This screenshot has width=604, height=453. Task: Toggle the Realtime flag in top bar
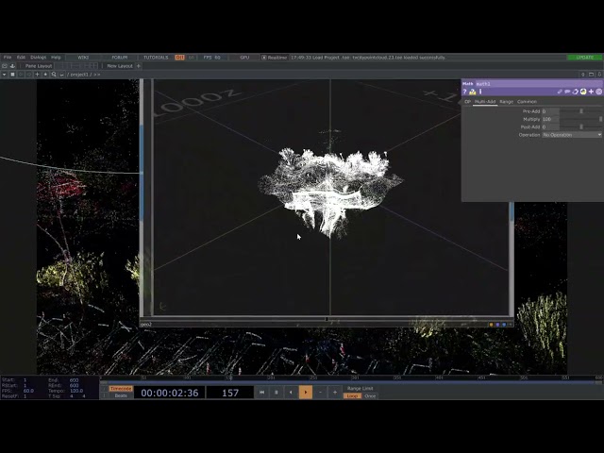(275, 58)
